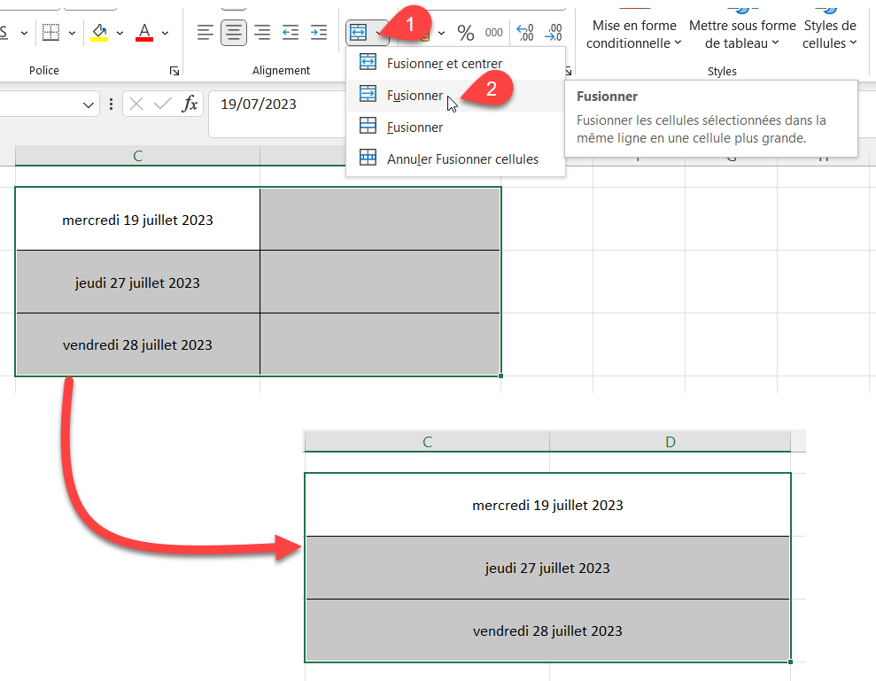This screenshot has width=876, height=681.
Task: Toggle align right
Action: pos(262,33)
